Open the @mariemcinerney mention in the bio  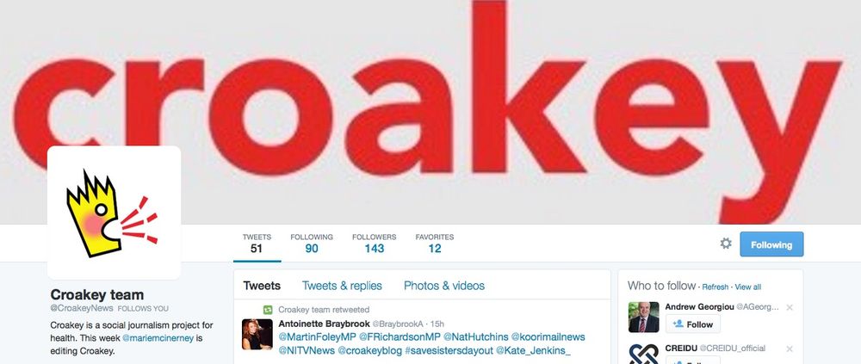click(x=158, y=338)
